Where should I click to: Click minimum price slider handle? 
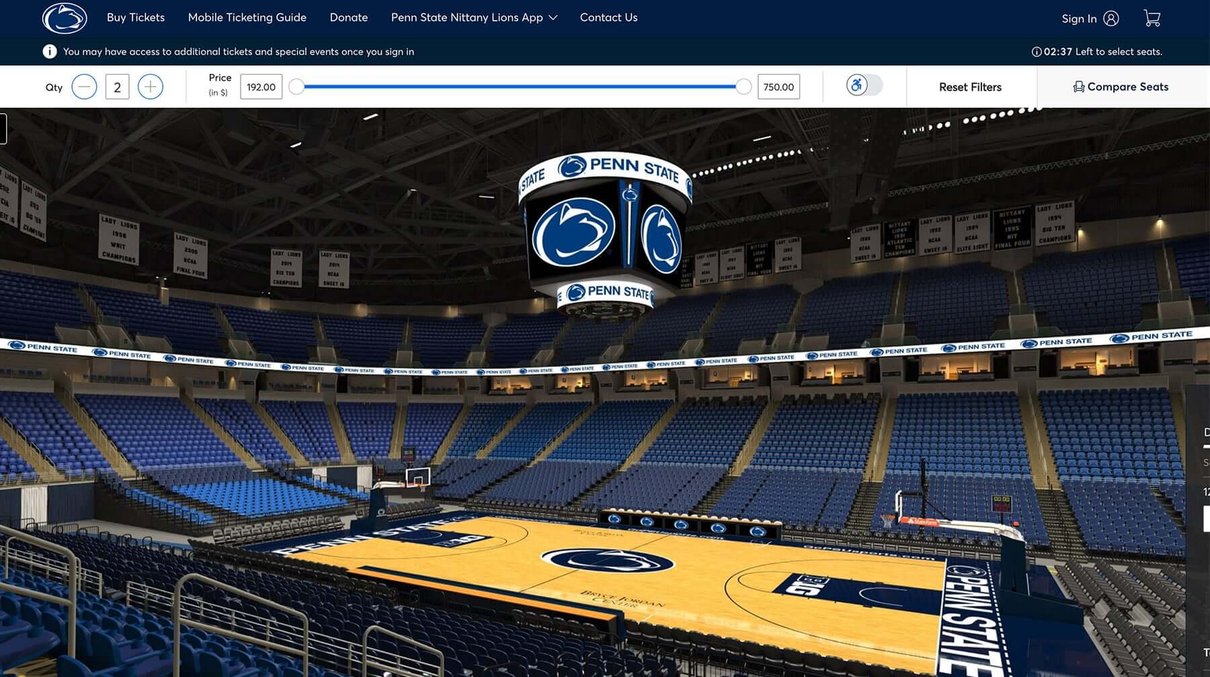(x=296, y=86)
